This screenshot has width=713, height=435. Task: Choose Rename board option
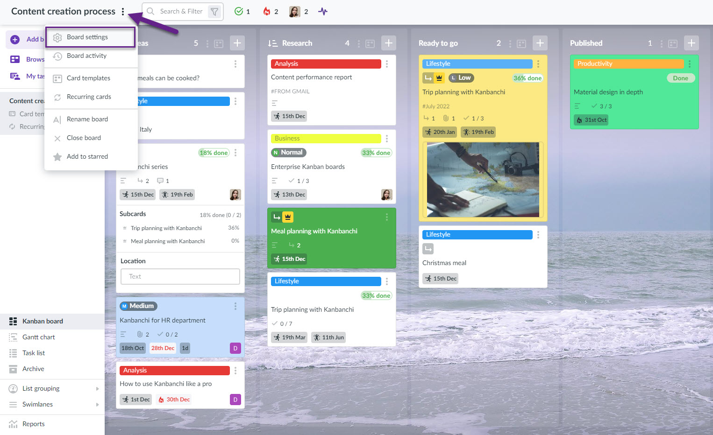click(x=91, y=119)
